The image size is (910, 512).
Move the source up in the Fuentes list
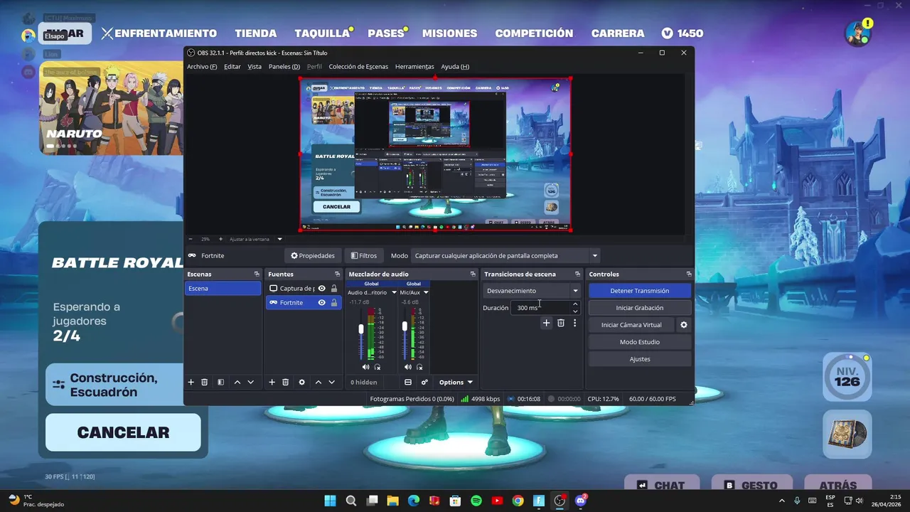(318, 383)
